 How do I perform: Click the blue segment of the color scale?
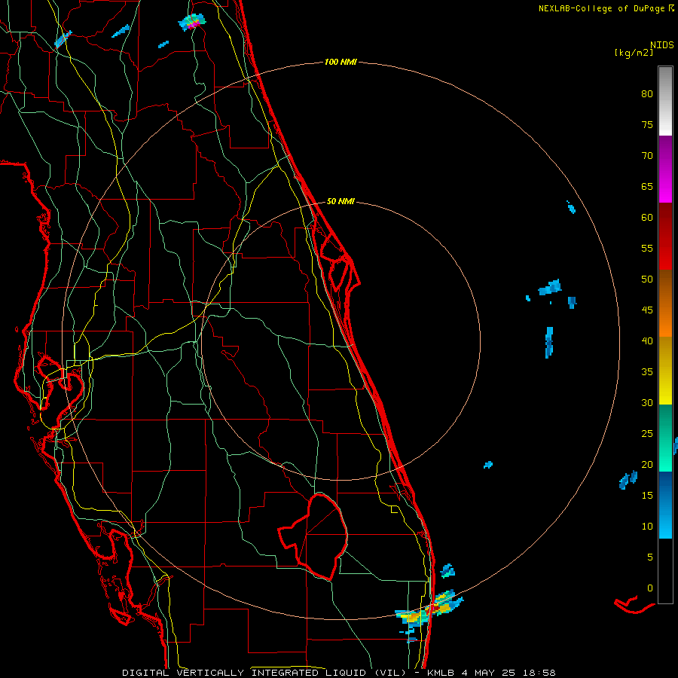pos(665,505)
